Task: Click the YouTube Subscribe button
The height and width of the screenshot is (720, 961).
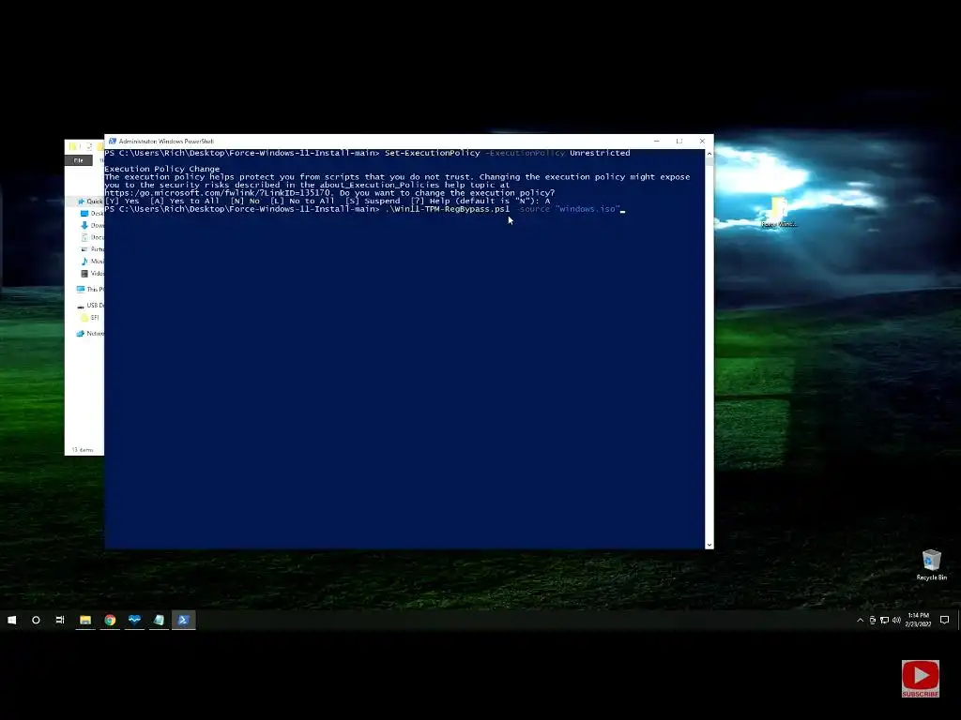Action: tap(920, 679)
